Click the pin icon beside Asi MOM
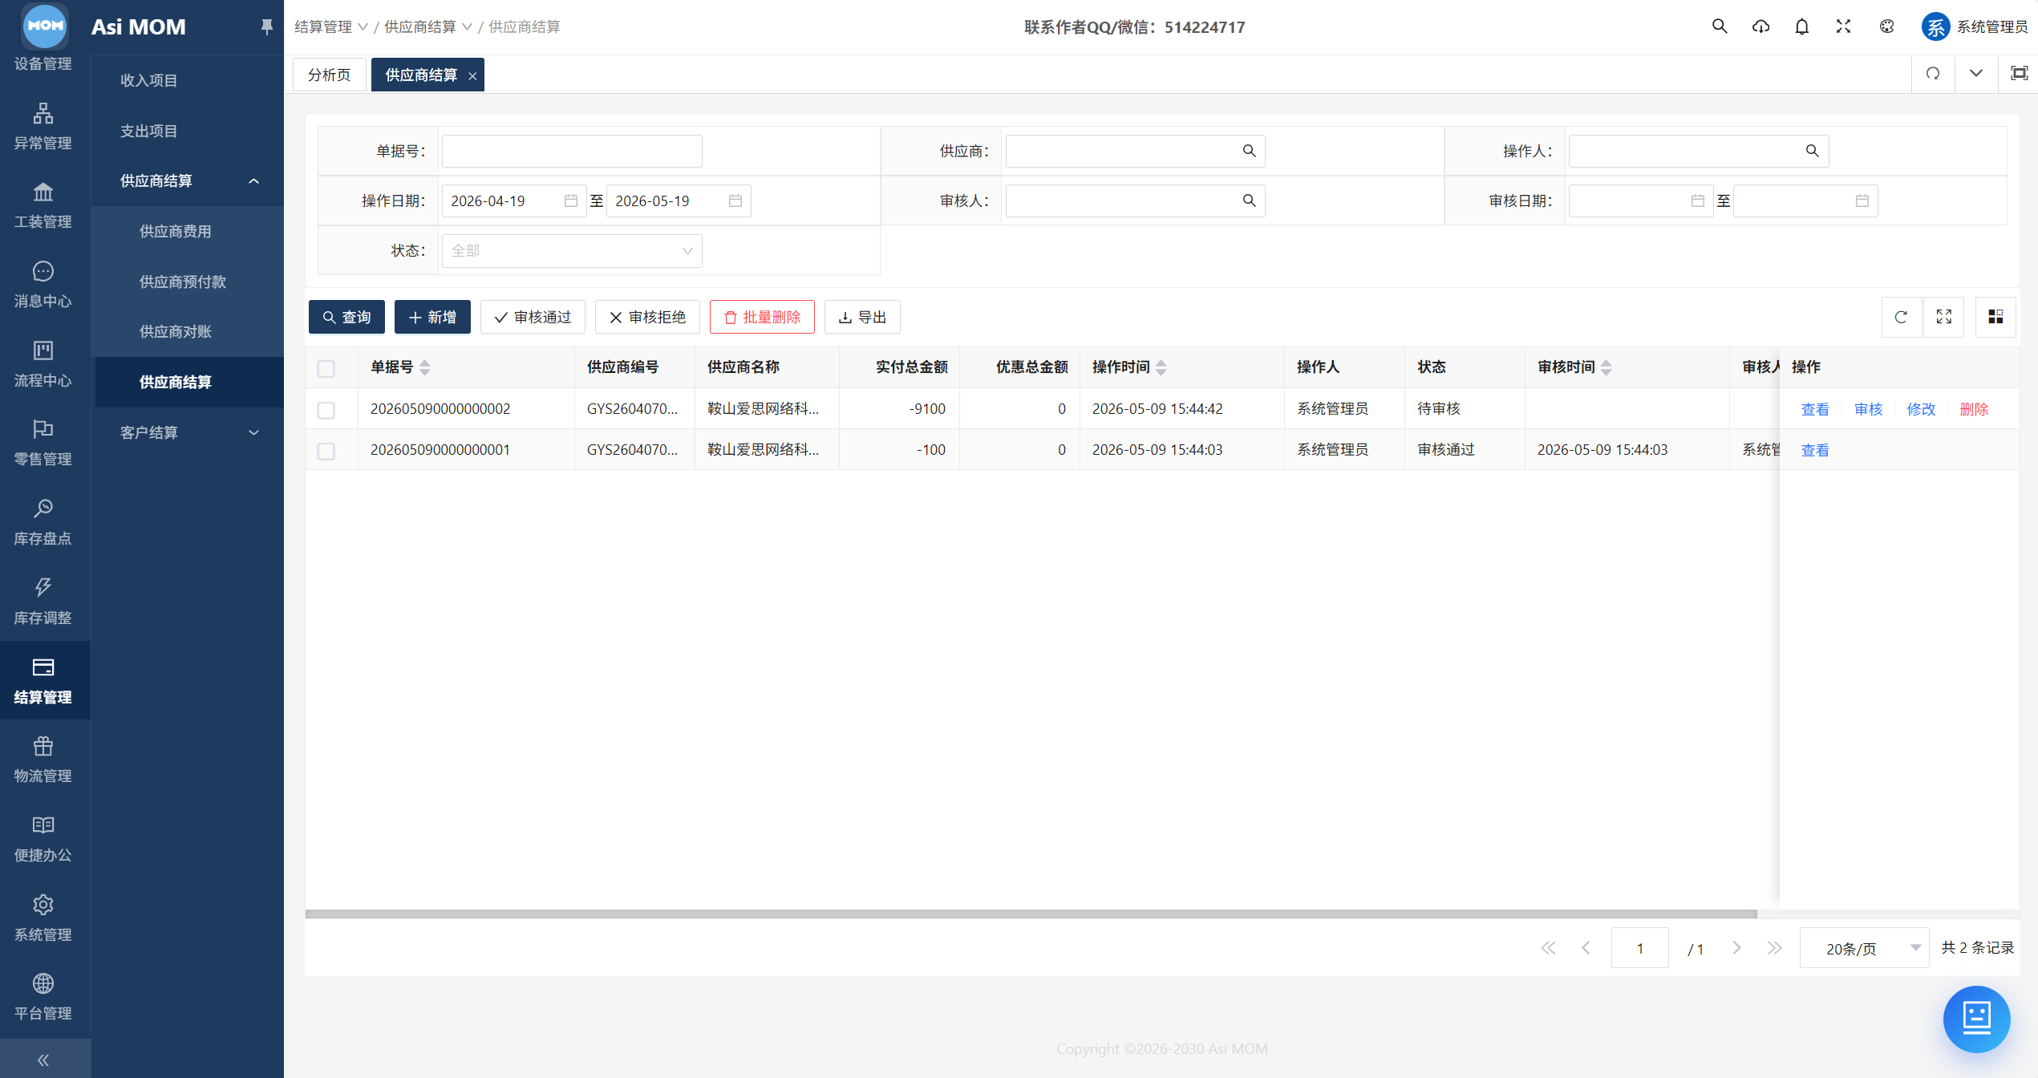The height and width of the screenshot is (1078, 2038). pyautogui.click(x=266, y=27)
